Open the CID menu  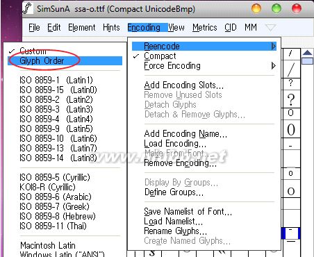[x=231, y=28]
